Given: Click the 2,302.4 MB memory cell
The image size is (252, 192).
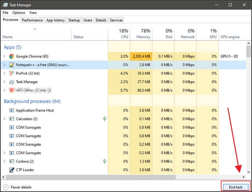Looking at the screenshot, I should coord(141,56).
